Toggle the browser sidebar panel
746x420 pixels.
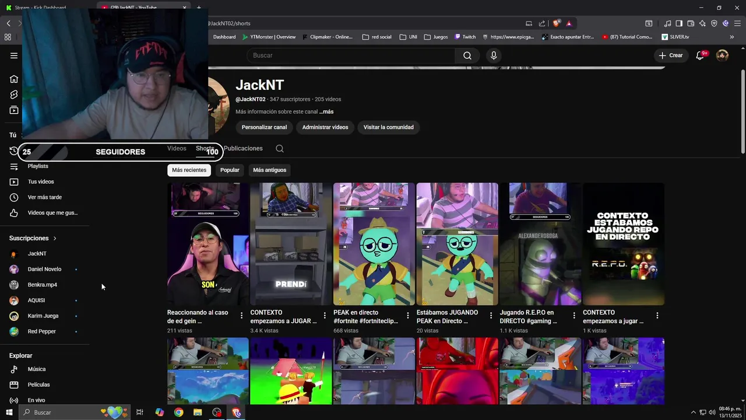click(679, 23)
